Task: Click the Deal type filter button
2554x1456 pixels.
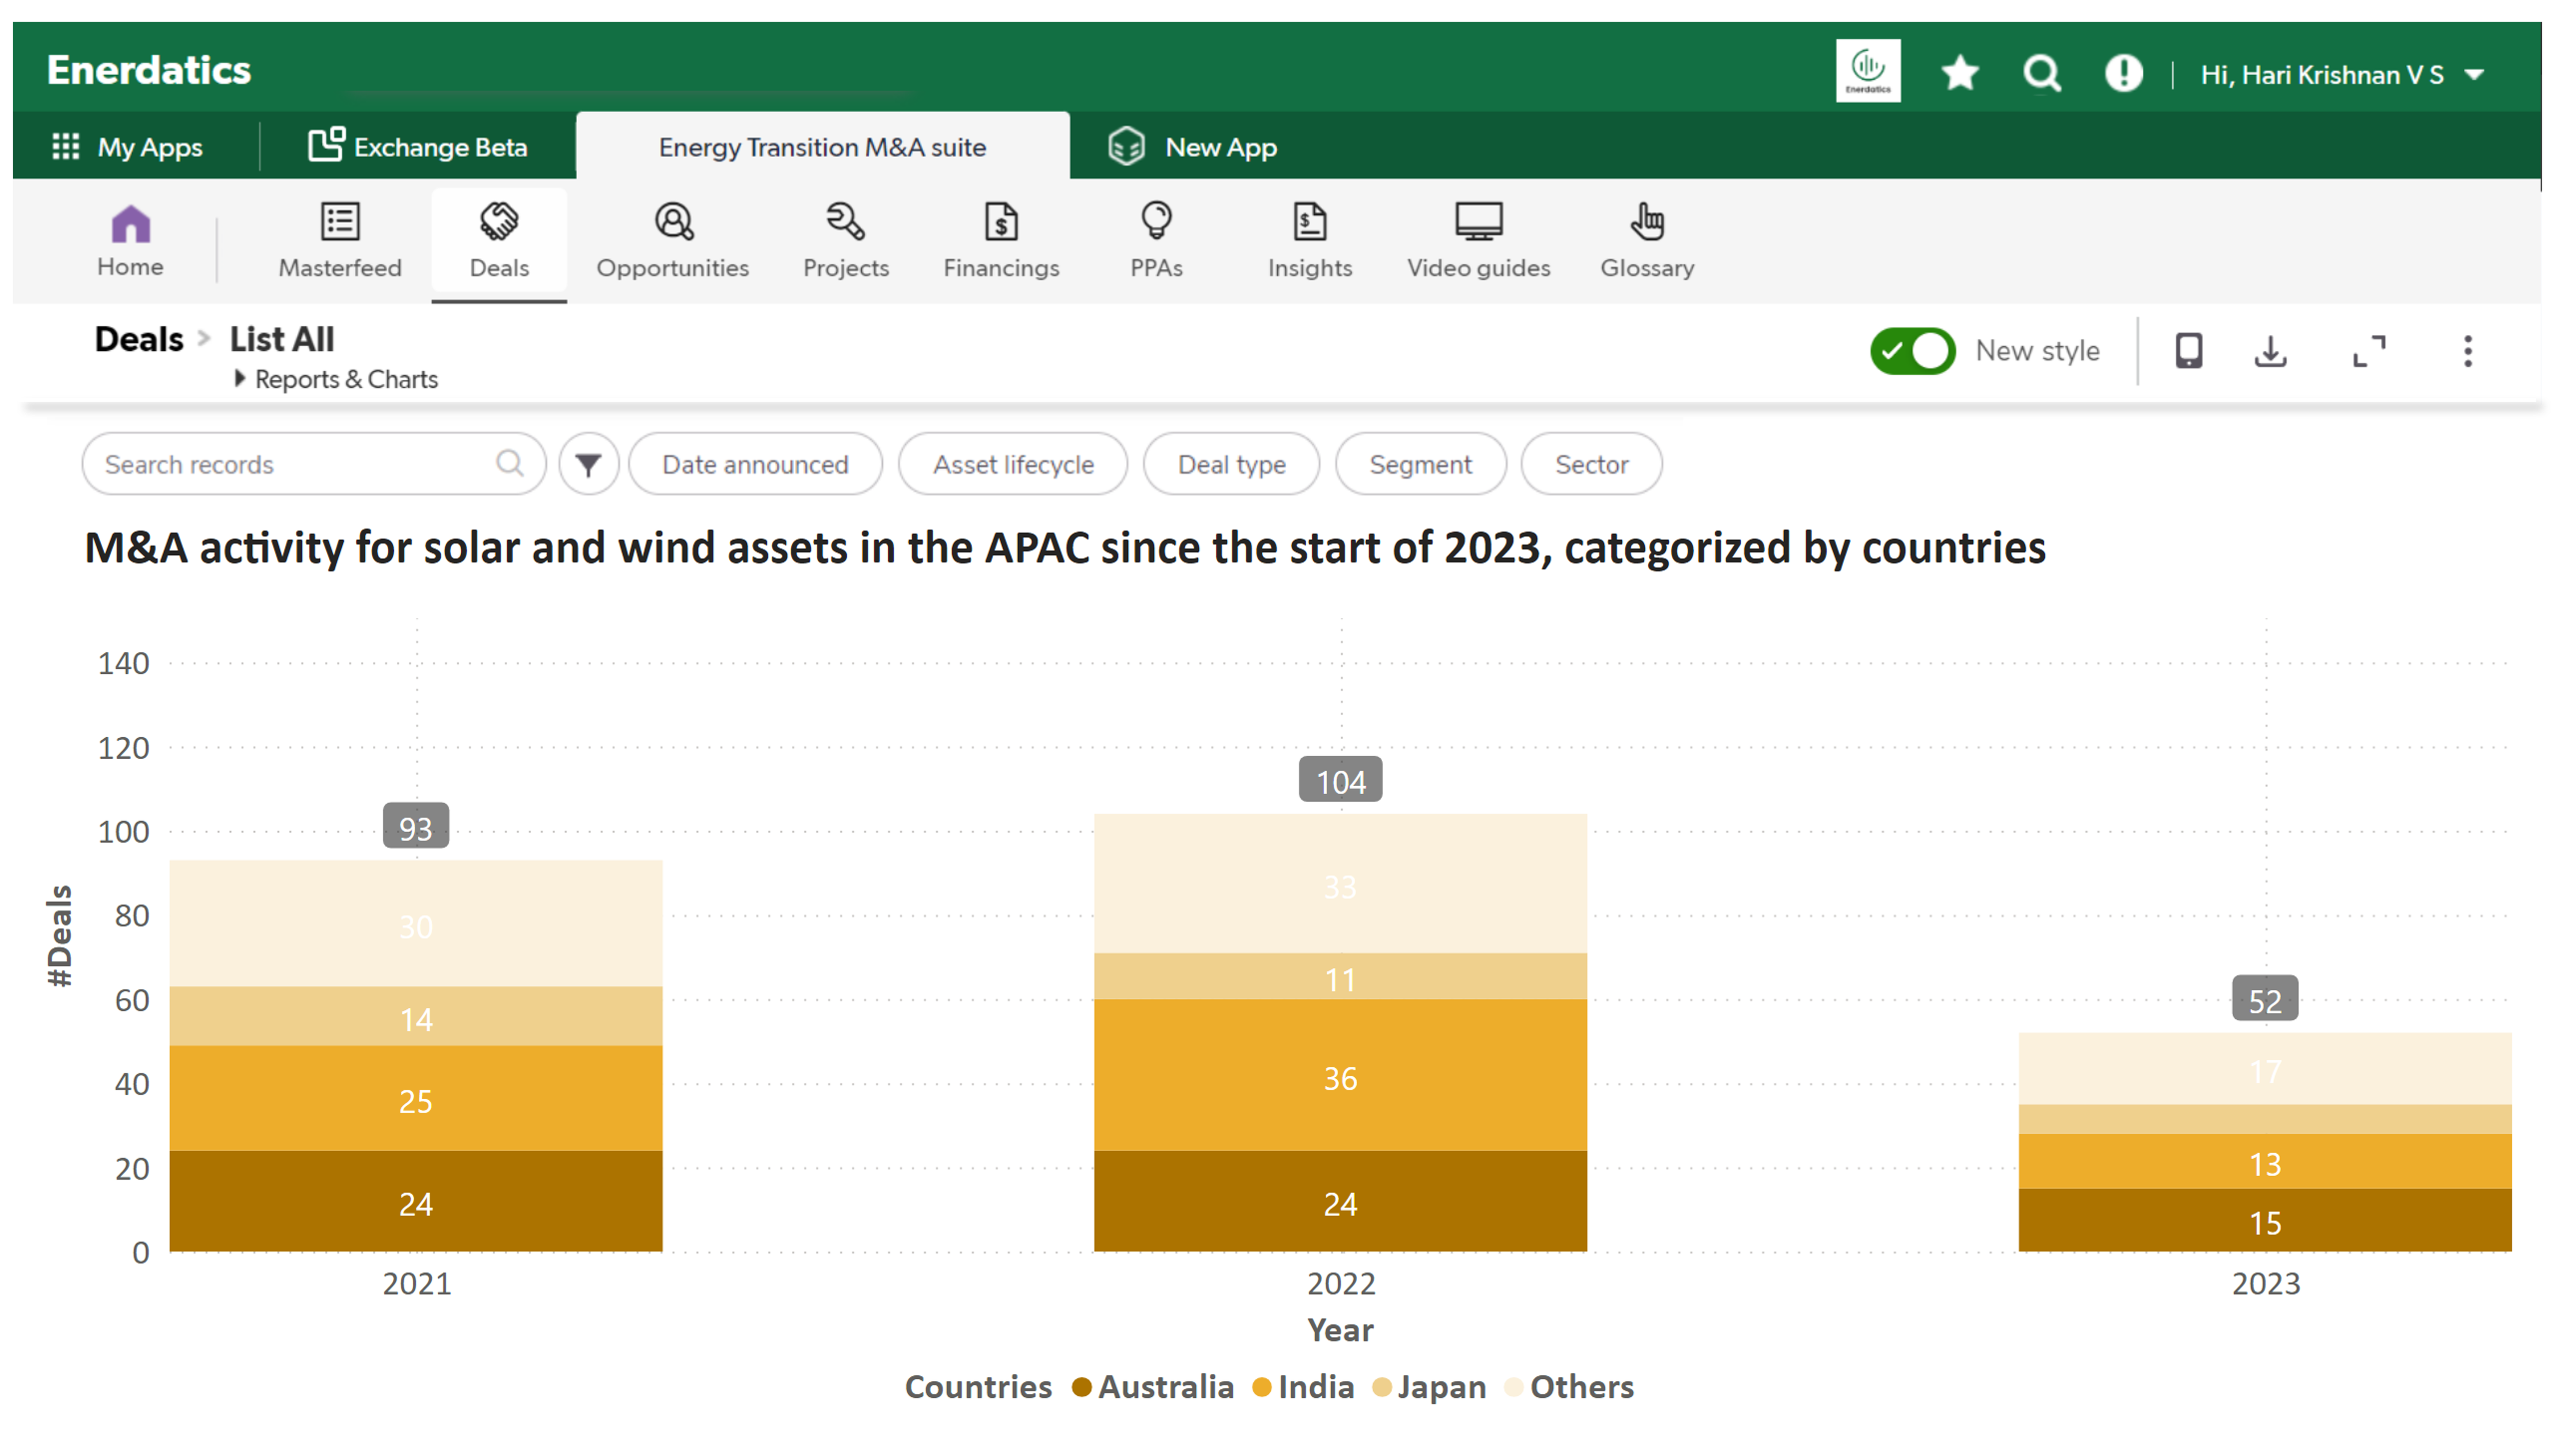Action: pos(1231,464)
